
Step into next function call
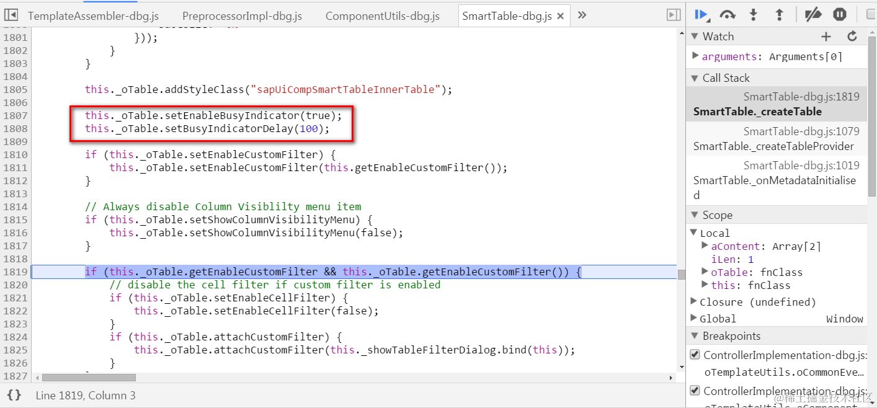point(754,15)
